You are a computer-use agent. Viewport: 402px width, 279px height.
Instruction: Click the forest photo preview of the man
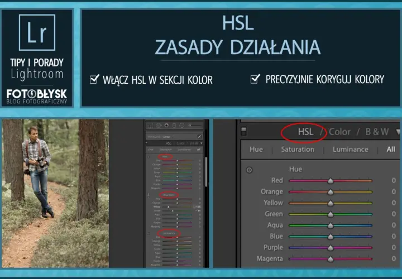point(55,194)
